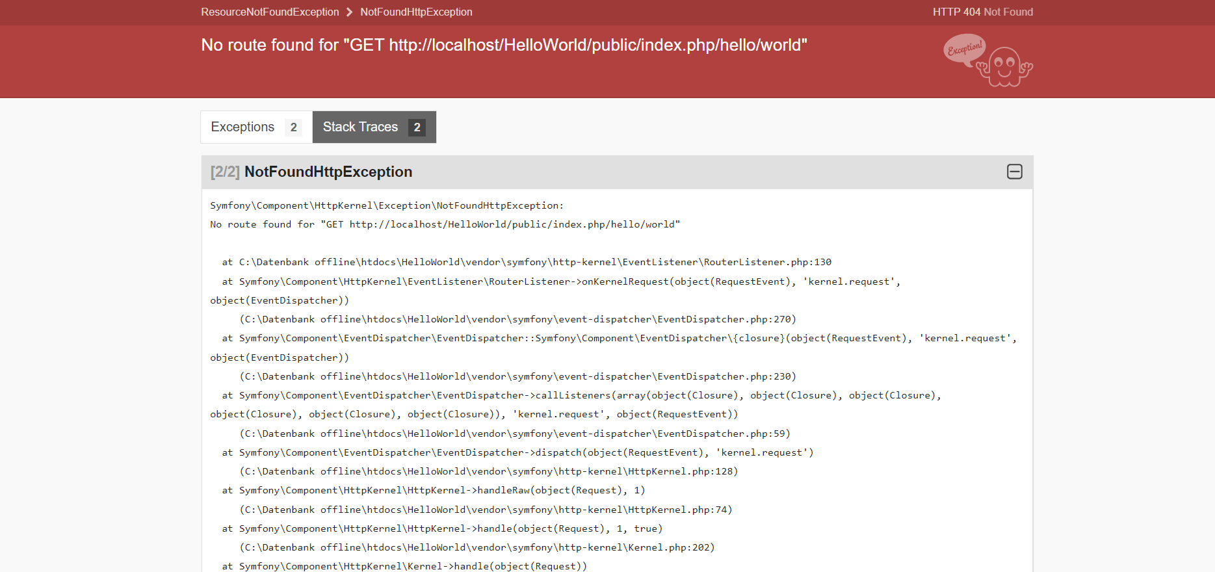Open NotFoundHttpException breadcrumb link
This screenshot has height=572, width=1215.
point(416,12)
